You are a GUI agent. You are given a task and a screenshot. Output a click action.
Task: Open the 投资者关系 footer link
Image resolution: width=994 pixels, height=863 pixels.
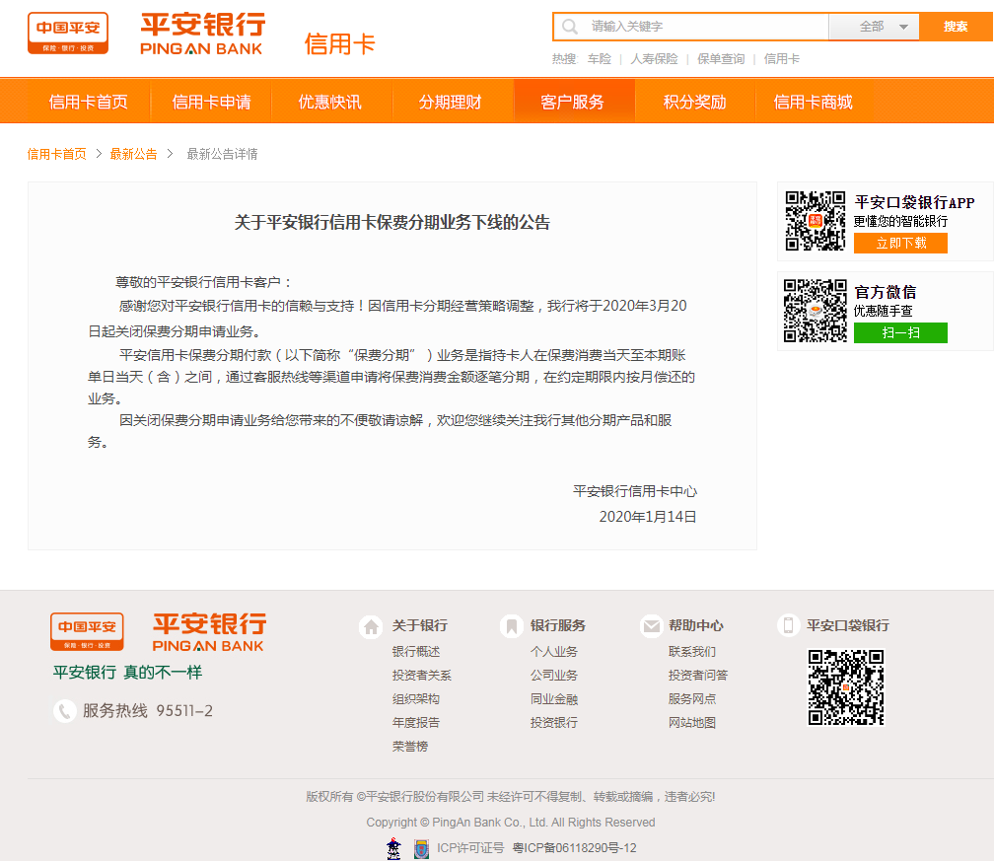[422, 676]
